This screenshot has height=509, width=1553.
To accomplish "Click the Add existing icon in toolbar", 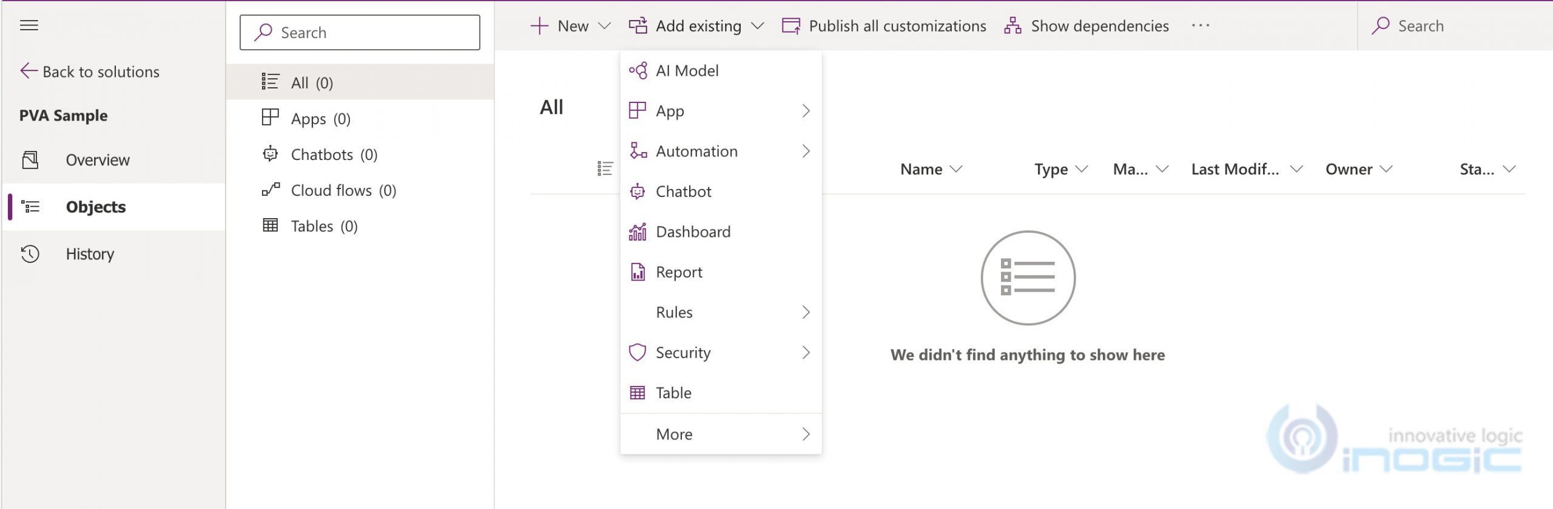I will click(x=638, y=26).
